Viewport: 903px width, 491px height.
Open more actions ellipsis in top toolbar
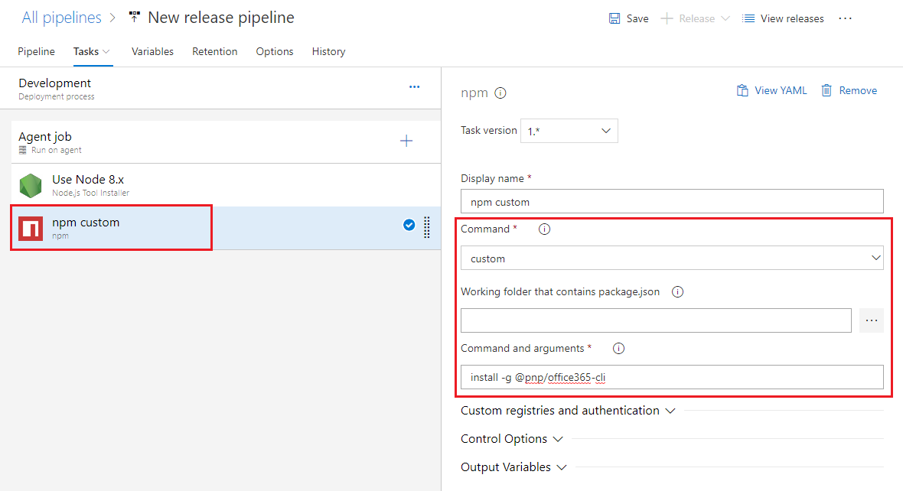pyautogui.click(x=845, y=18)
